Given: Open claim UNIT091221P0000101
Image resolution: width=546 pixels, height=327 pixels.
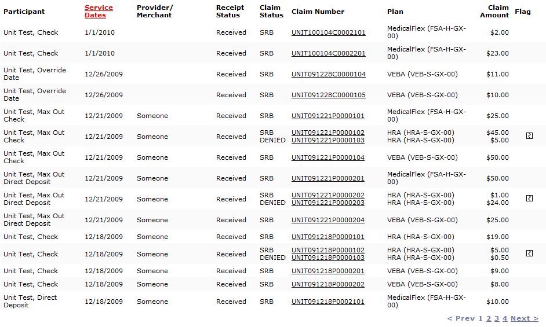Looking at the screenshot, I should click(328, 116).
